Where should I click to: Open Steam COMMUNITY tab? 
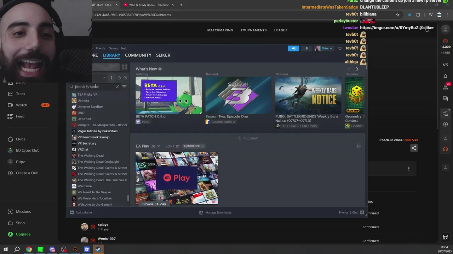pyautogui.click(x=138, y=55)
